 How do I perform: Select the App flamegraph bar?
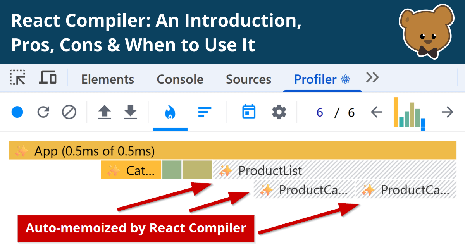[232, 151]
